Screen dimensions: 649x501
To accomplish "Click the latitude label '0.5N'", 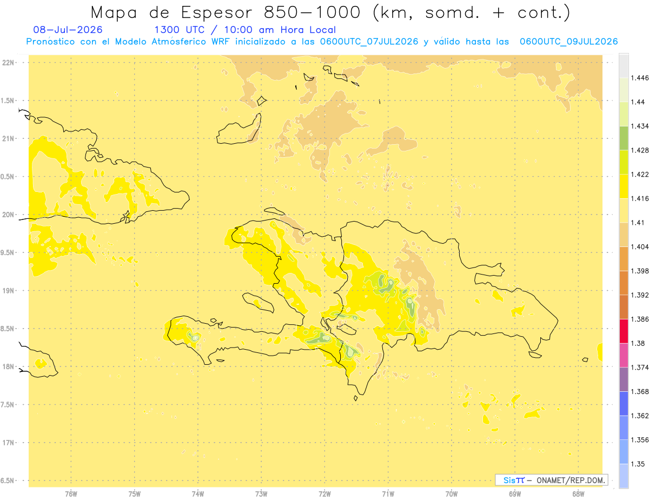I will click(8, 177).
